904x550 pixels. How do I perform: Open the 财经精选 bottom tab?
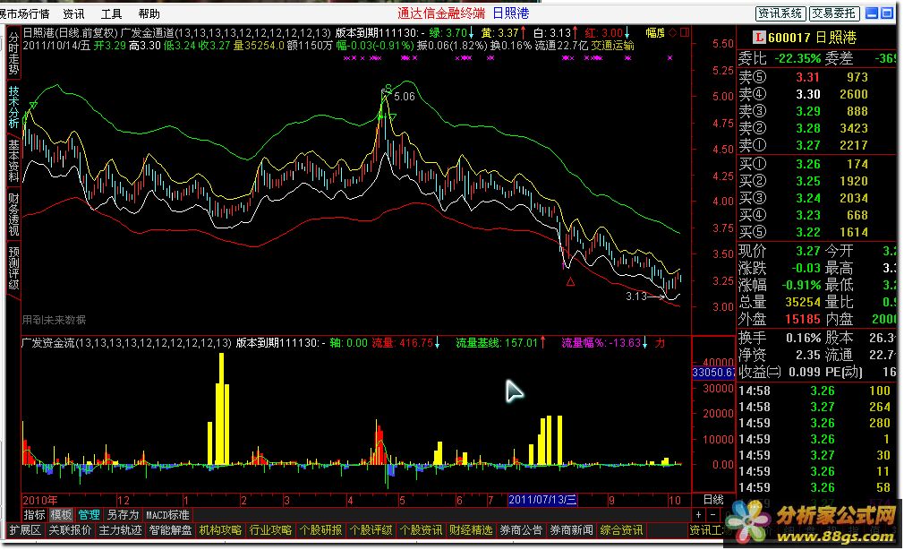pos(471,529)
